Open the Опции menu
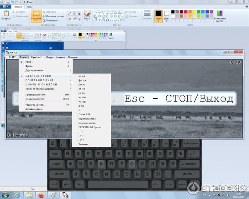This screenshot has width=249, height=199. pyautogui.click(x=49, y=57)
